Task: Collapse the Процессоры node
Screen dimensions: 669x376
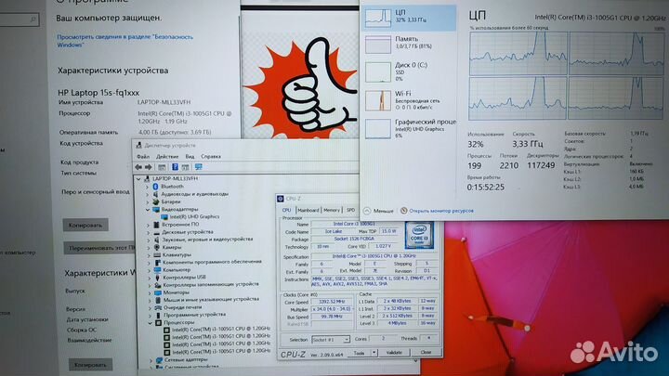Action: tap(150, 323)
